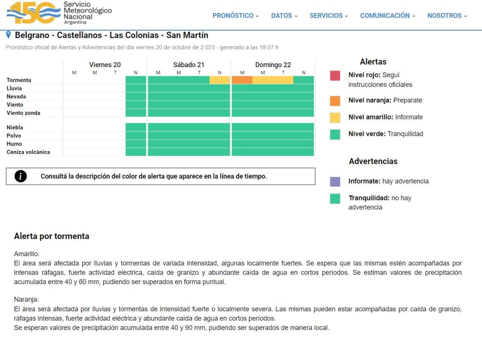Open the NOSOTROS menu

click(x=447, y=16)
